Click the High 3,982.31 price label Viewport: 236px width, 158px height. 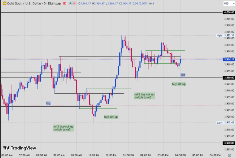tap(225, 35)
